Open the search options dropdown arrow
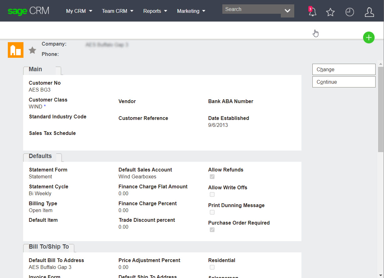 [287, 11]
